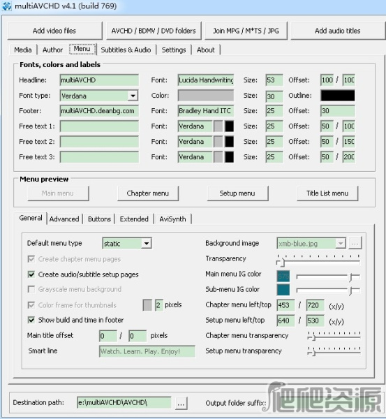This screenshot has height=419, width=386.
Task: Pick the black Outline color swatch
Action: point(338,96)
